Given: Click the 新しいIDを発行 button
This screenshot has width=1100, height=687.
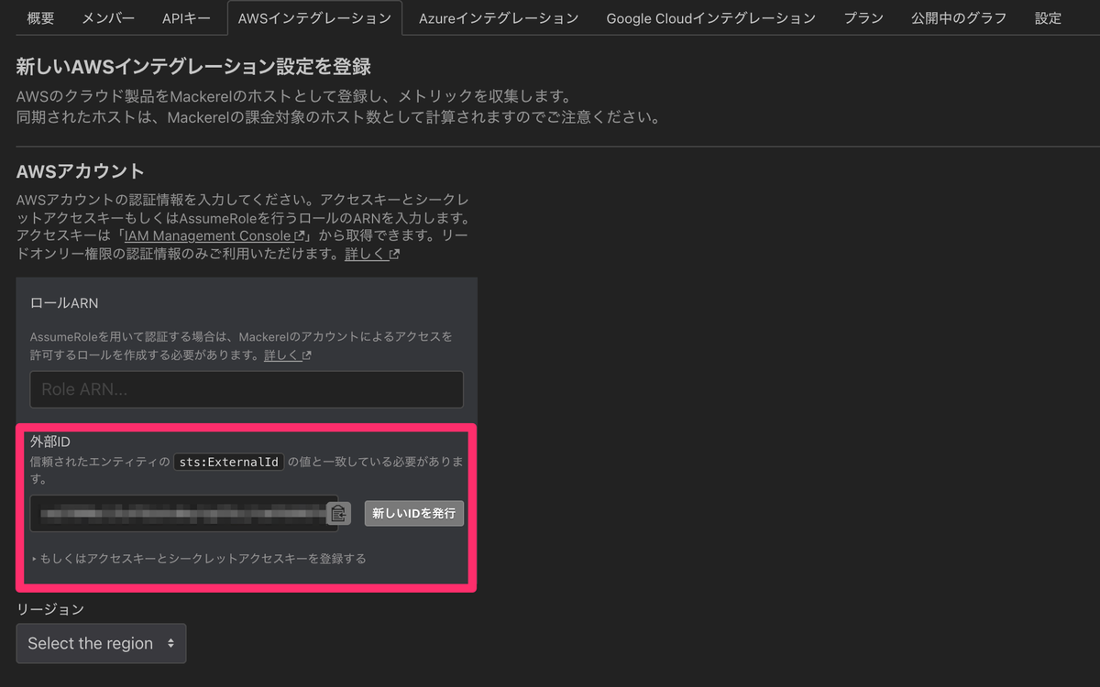Looking at the screenshot, I should coord(414,513).
